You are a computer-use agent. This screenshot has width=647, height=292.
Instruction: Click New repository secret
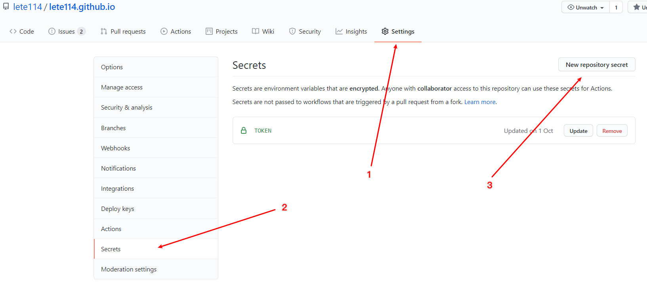[x=596, y=64]
